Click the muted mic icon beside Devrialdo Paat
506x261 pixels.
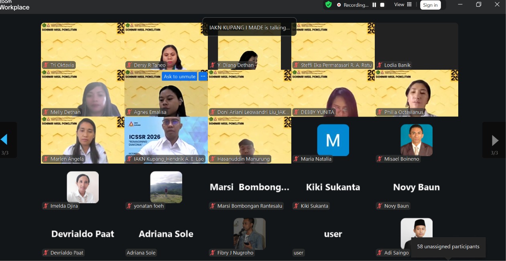(x=46, y=253)
